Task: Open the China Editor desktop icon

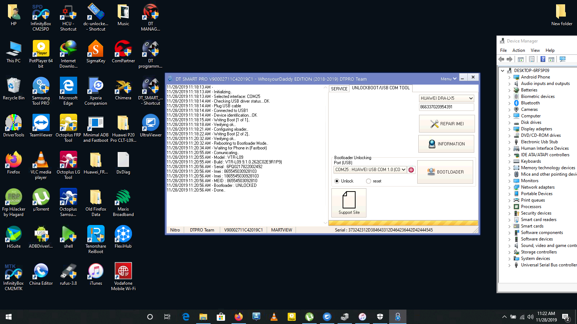Action: (x=41, y=274)
